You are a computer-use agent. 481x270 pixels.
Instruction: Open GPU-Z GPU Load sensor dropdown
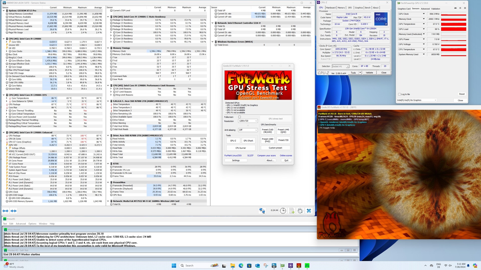click(424, 29)
